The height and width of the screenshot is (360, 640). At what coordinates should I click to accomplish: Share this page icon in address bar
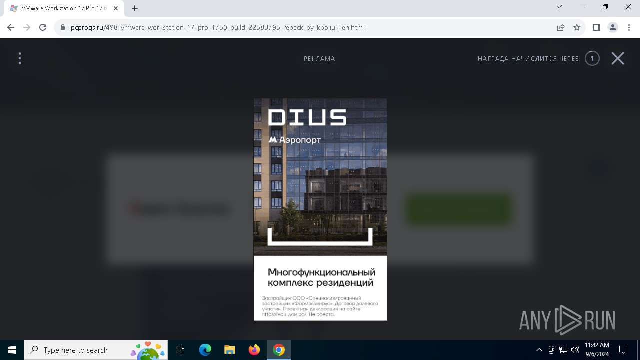pyautogui.click(x=561, y=27)
